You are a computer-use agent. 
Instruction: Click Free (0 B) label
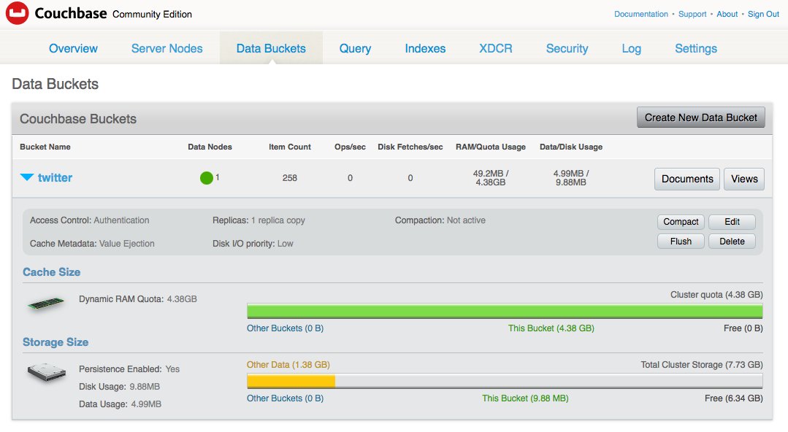pos(743,328)
